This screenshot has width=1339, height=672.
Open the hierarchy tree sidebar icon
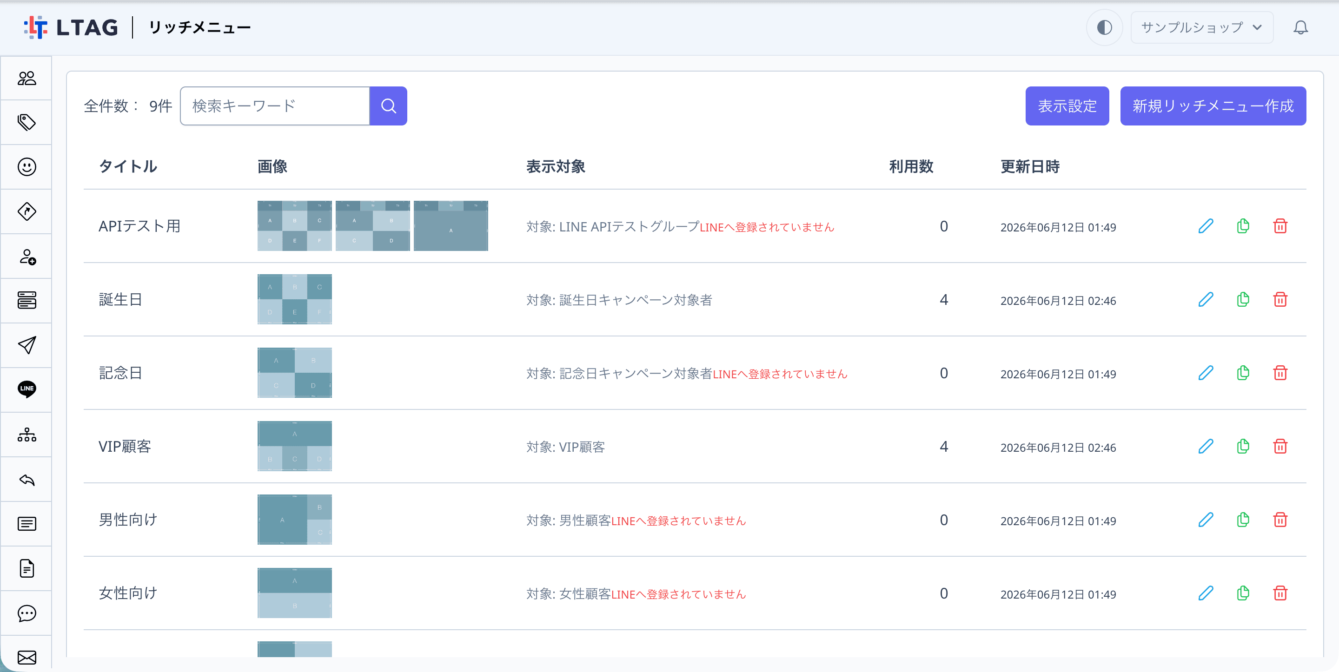pyautogui.click(x=27, y=435)
